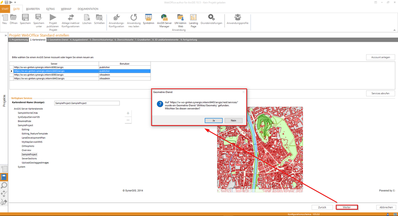The height and width of the screenshot is (216, 398).
Task: Click the Kartendienst-Name input field
Action: (x=87, y=103)
